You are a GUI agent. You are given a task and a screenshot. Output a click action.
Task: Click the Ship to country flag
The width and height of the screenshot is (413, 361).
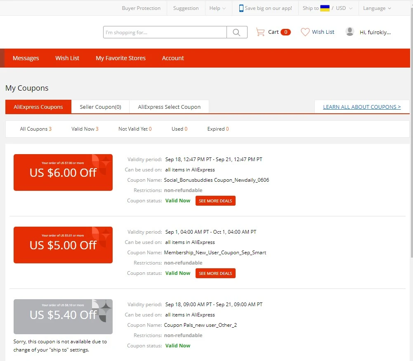pos(325,8)
